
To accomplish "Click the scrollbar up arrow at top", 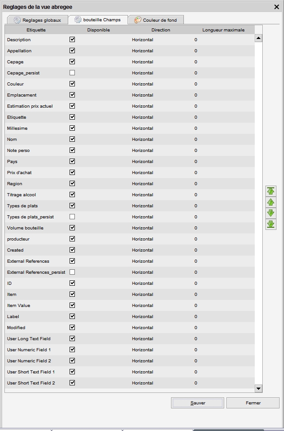I will pyautogui.click(x=258, y=38).
